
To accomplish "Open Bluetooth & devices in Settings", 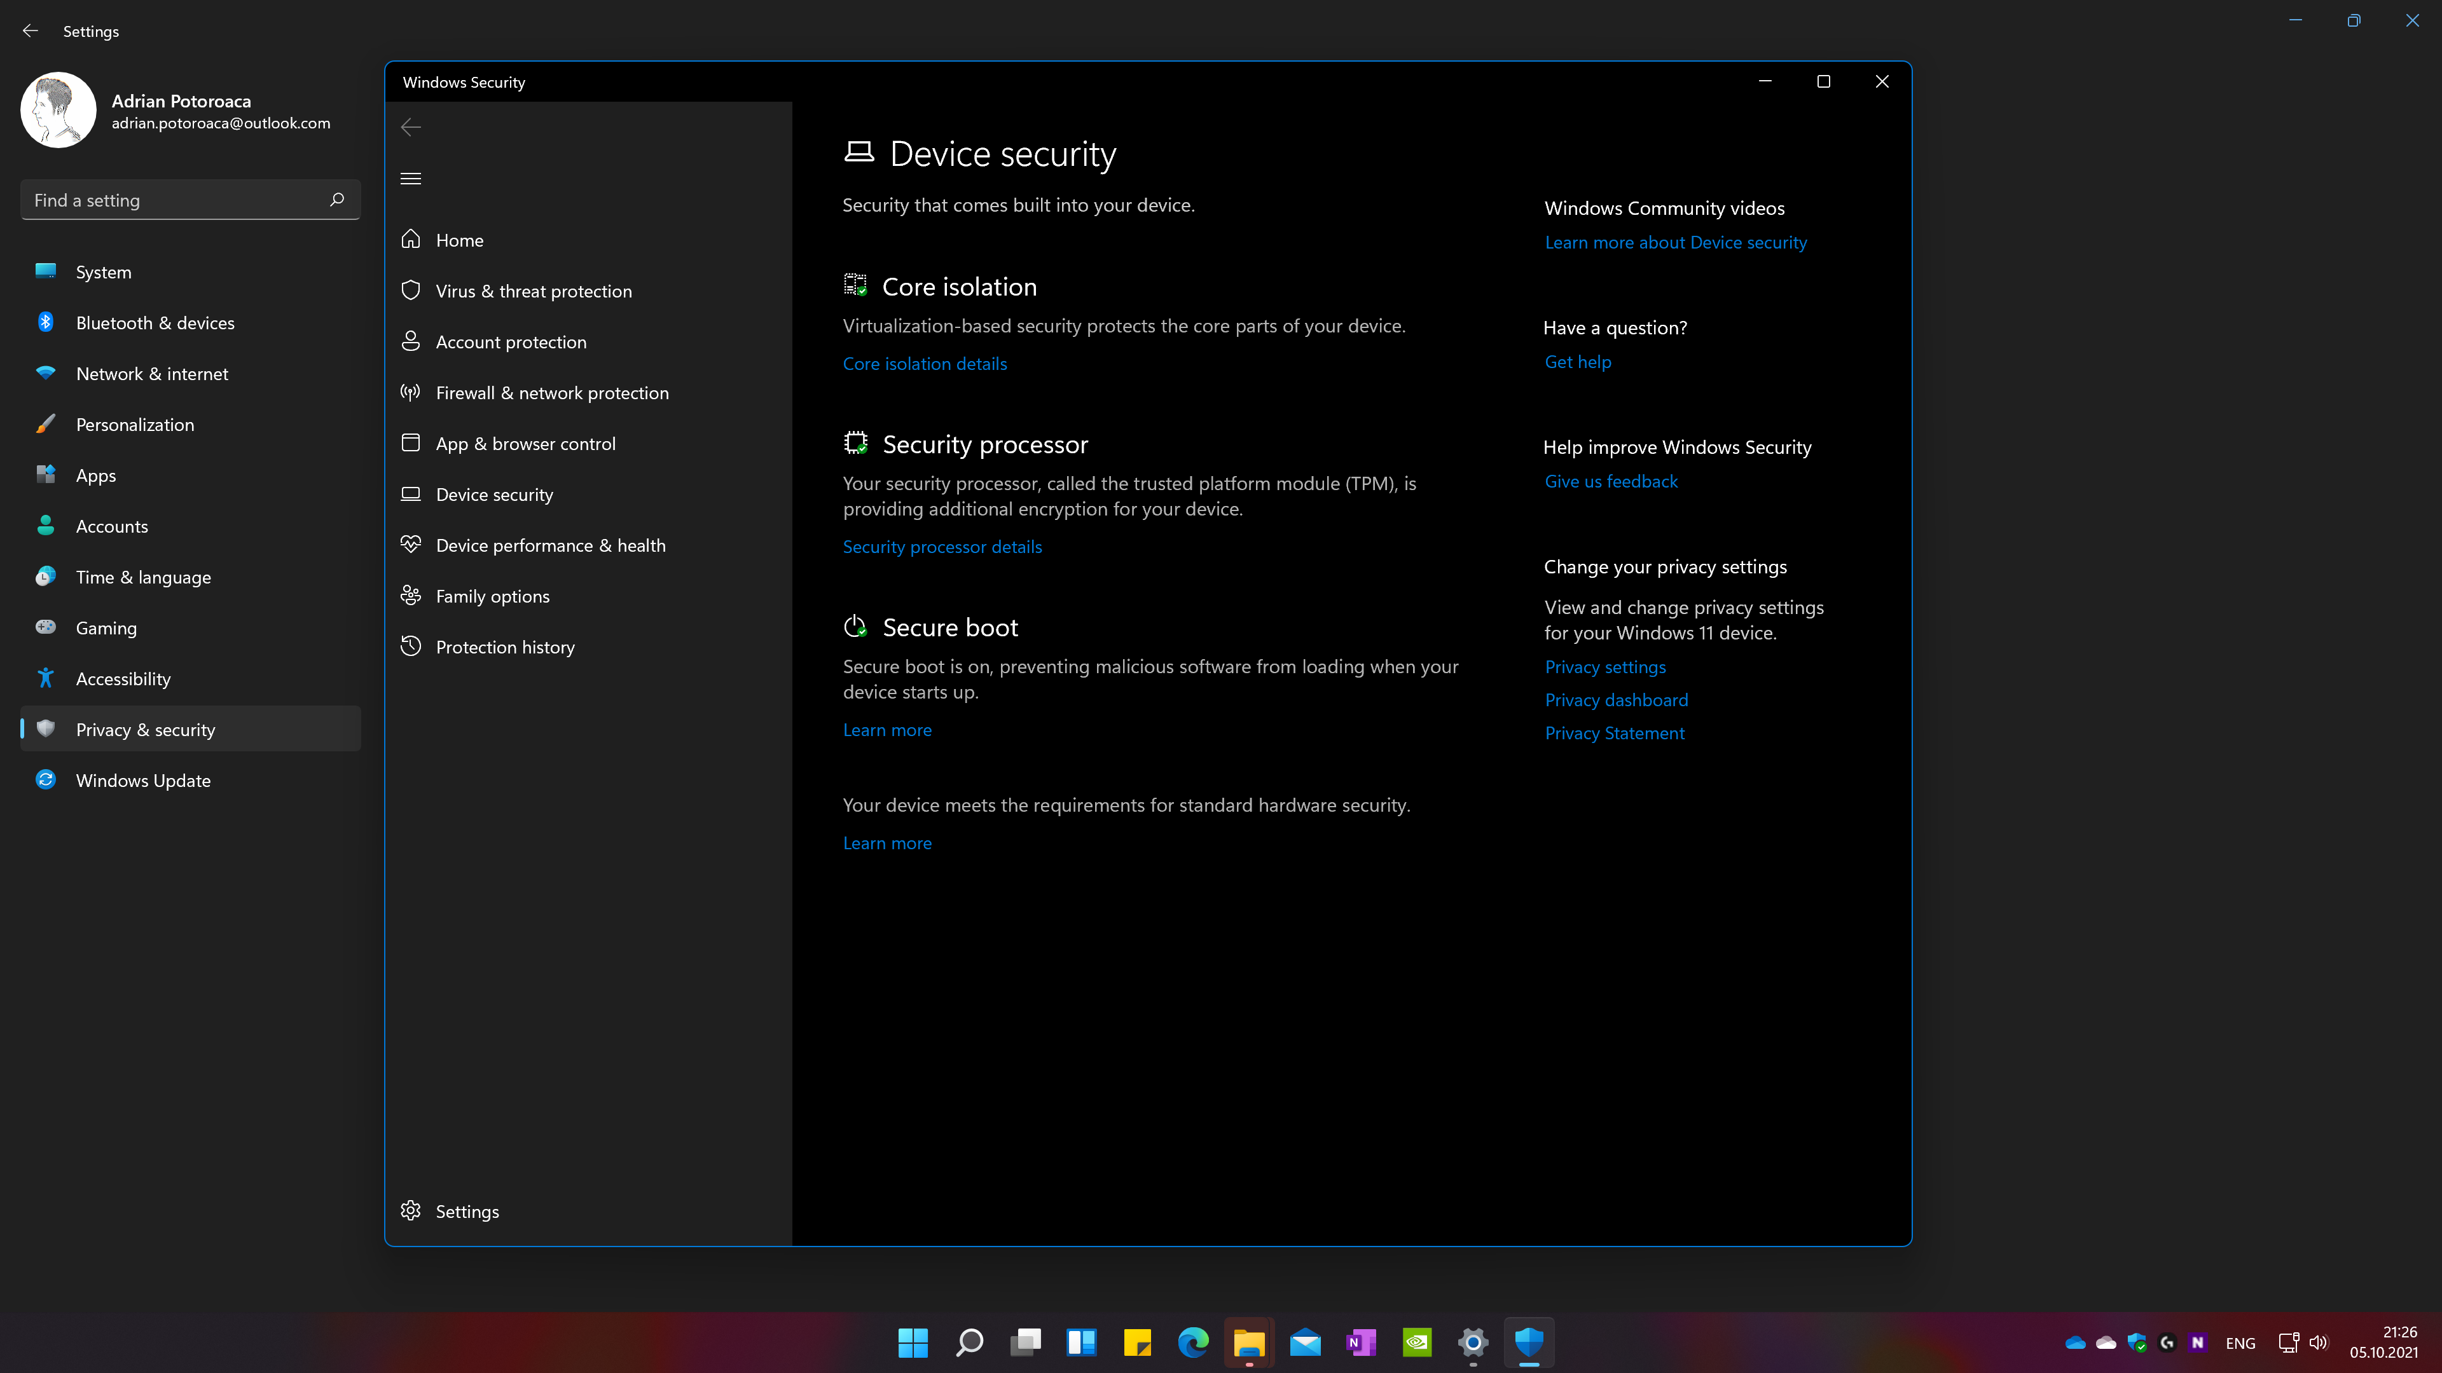I will [x=191, y=322].
